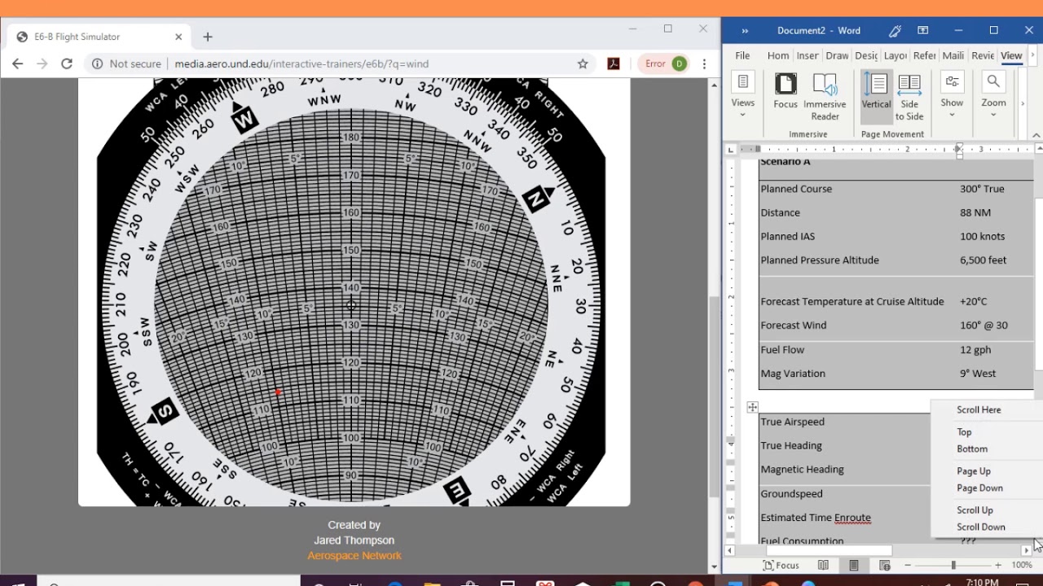Click the Coming Soon megaphone icon in Word

895,31
